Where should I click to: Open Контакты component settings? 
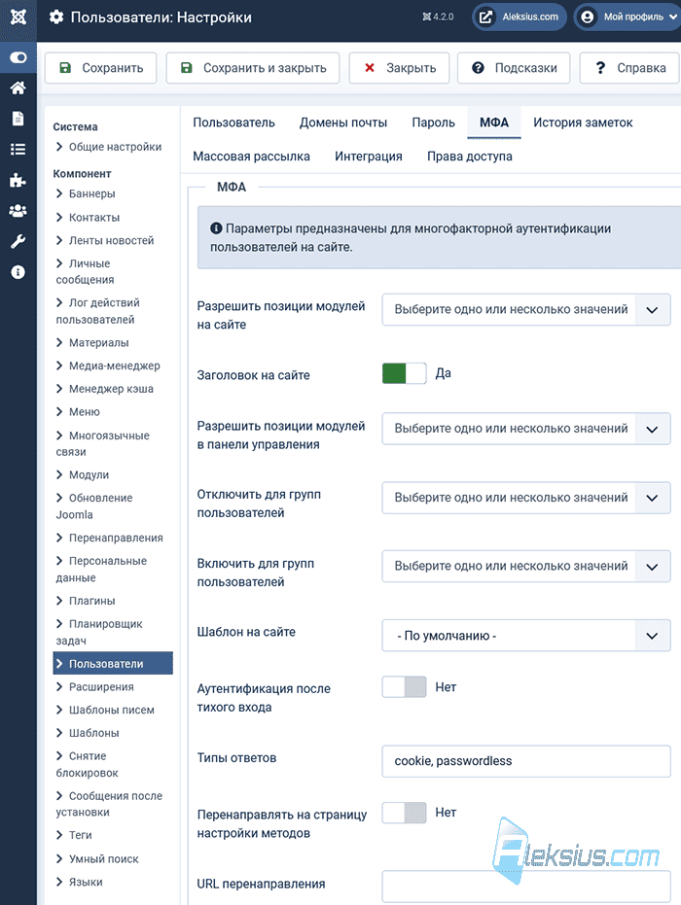(88, 218)
